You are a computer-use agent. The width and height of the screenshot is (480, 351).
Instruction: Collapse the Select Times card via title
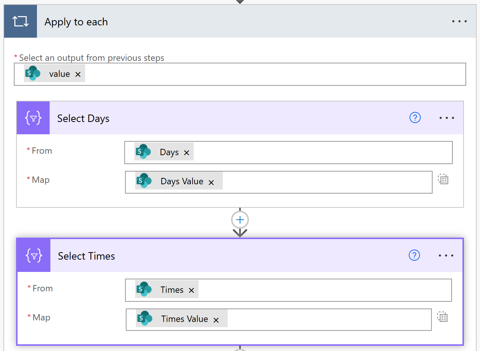click(x=86, y=256)
